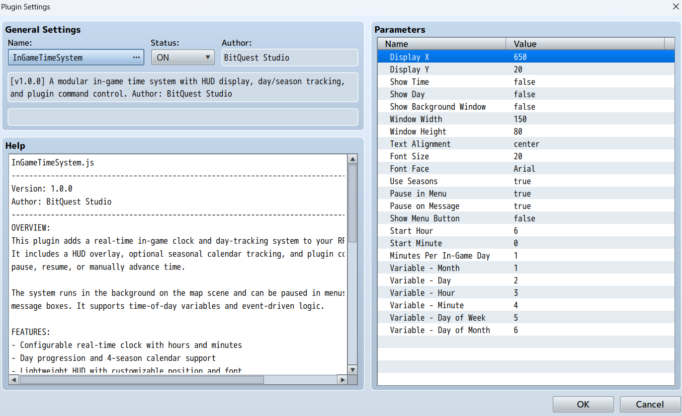Select the Window Width parameter
The height and width of the screenshot is (416, 682).
(x=526, y=119)
